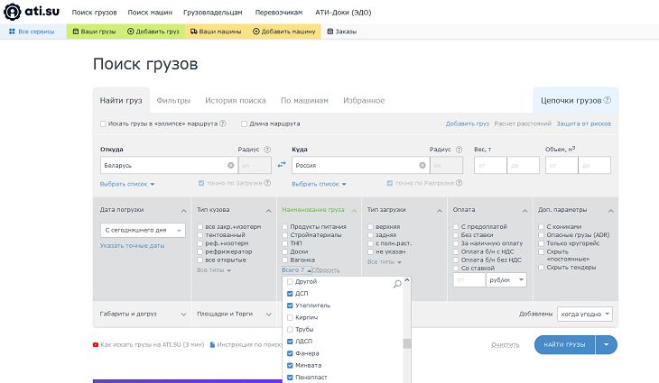Screen dimensions: 659x383
Task: Clear the Россия destination field
Action: tap(422, 166)
